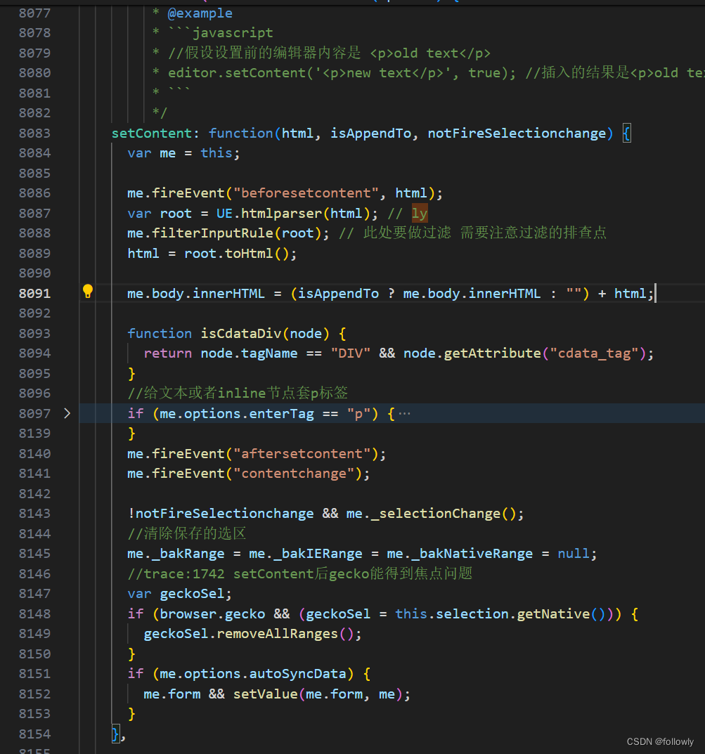Click setValue function call
705x754 pixels.
click(265, 694)
